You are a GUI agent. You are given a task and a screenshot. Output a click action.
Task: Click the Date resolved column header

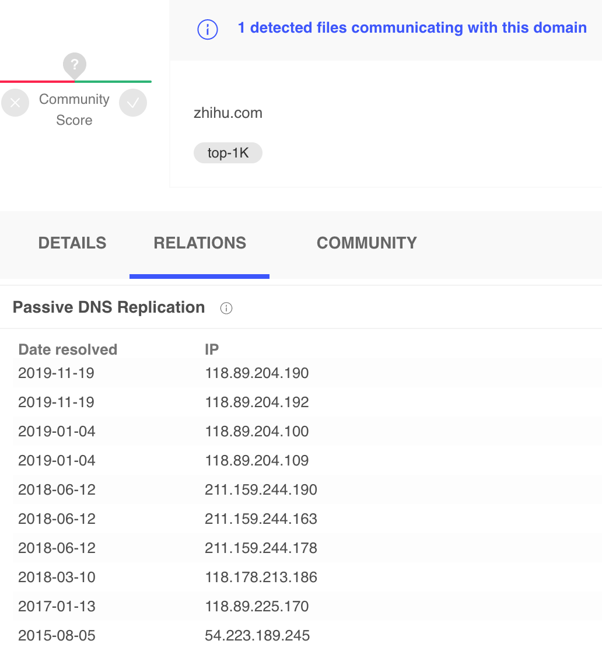click(68, 349)
